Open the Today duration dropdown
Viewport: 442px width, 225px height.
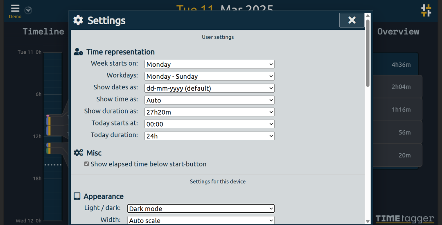210,136
